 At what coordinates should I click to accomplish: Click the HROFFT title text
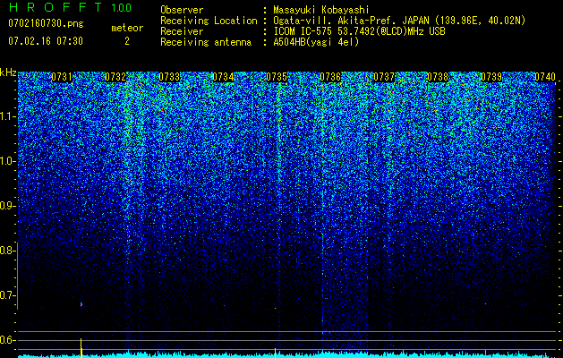point(55,7)
